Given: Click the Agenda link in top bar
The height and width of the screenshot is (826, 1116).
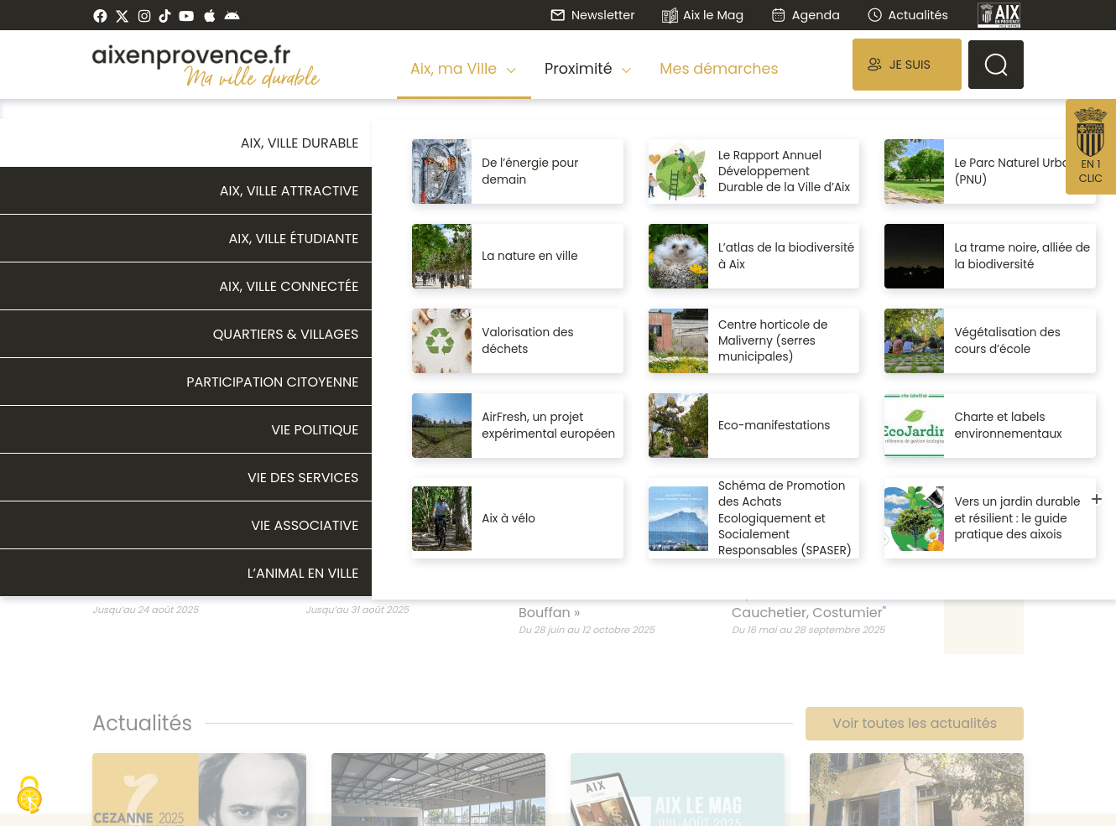Looking at the screenshot, I should coord(806,15).
